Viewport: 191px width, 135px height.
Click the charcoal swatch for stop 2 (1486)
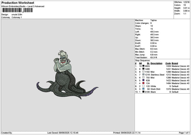coord(143,69)
